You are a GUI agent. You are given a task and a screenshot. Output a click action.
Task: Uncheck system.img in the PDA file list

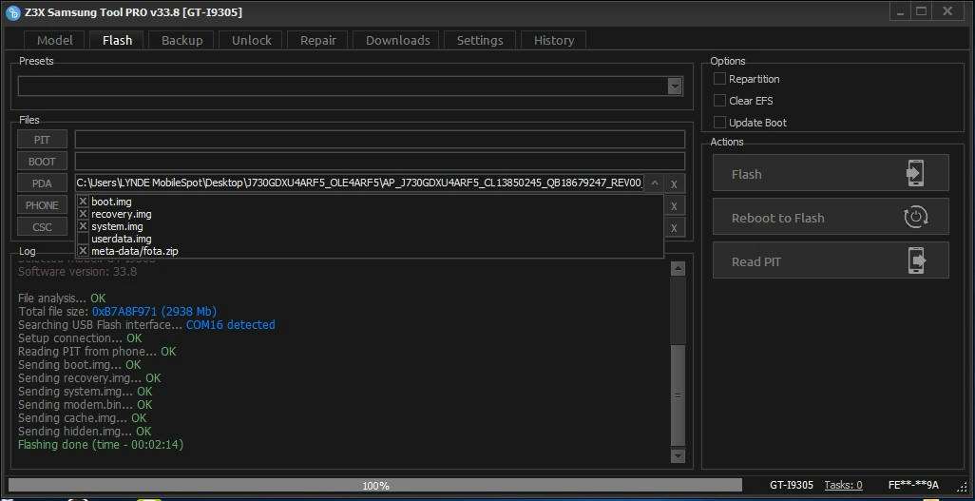[84, 226]
